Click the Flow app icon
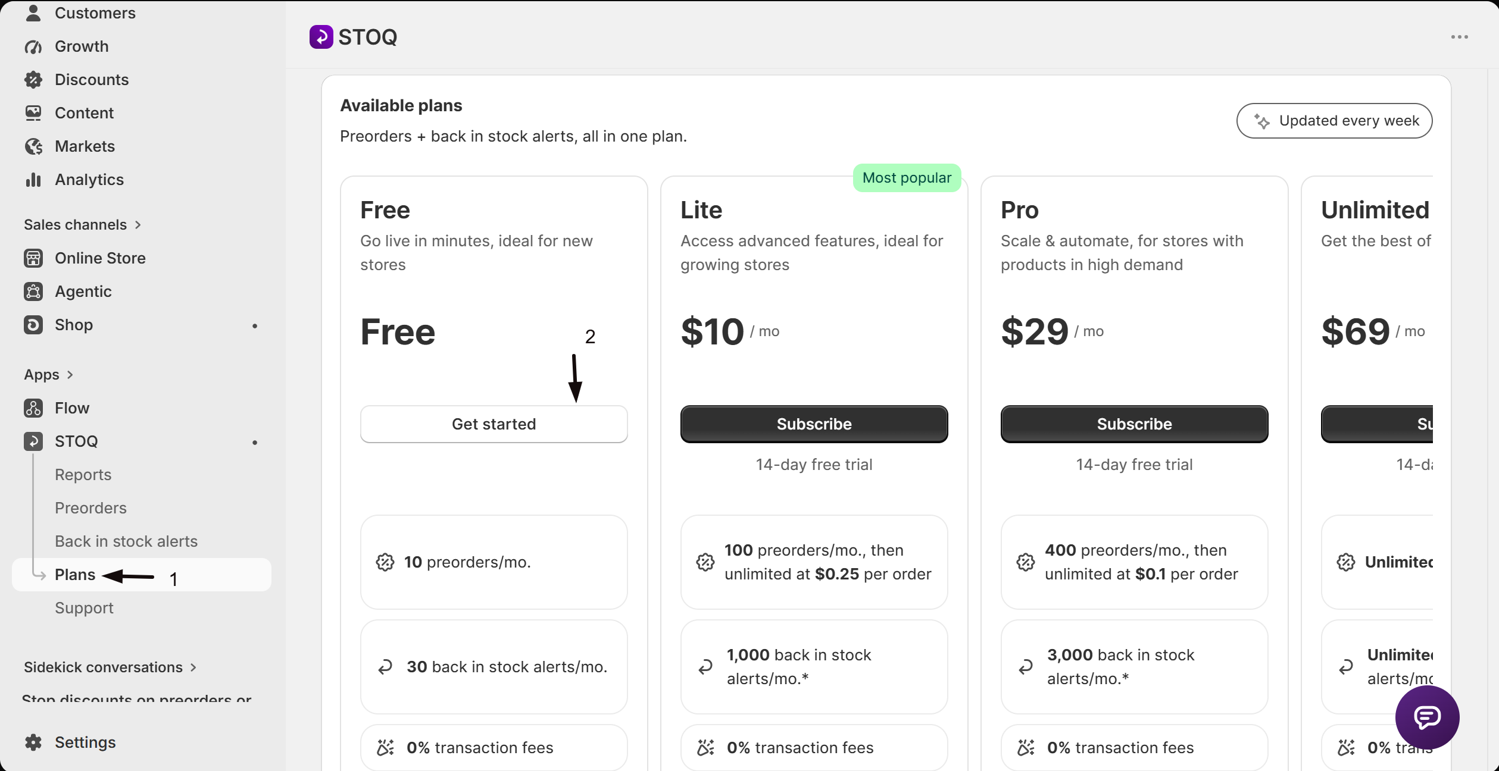Viewport: 1499px width, 771px height. (33, 408)
